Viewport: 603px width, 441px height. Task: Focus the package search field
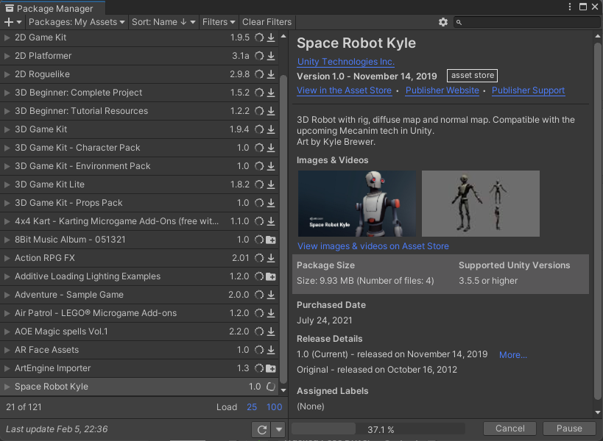pos(527,22)
